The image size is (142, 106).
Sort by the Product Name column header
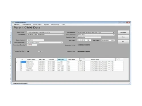coord(32,60)
